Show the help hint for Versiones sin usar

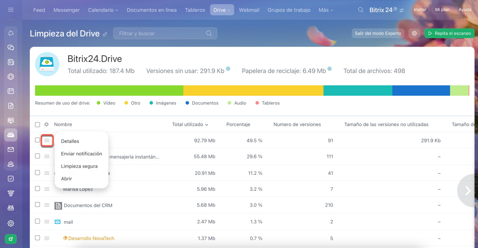pos(228,69)
